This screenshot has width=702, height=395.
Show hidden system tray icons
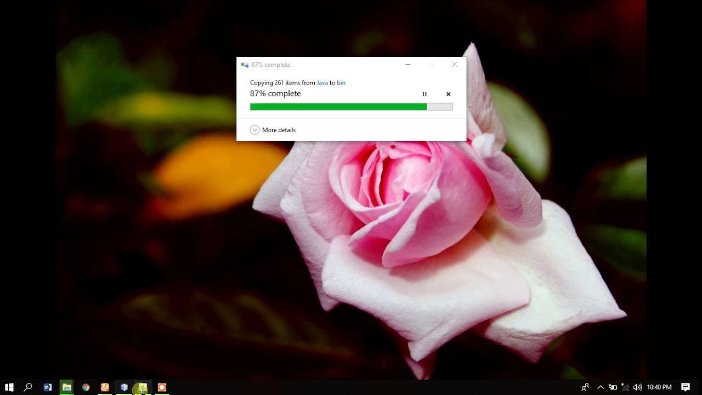pyautogui.click(x=600, y=387)
